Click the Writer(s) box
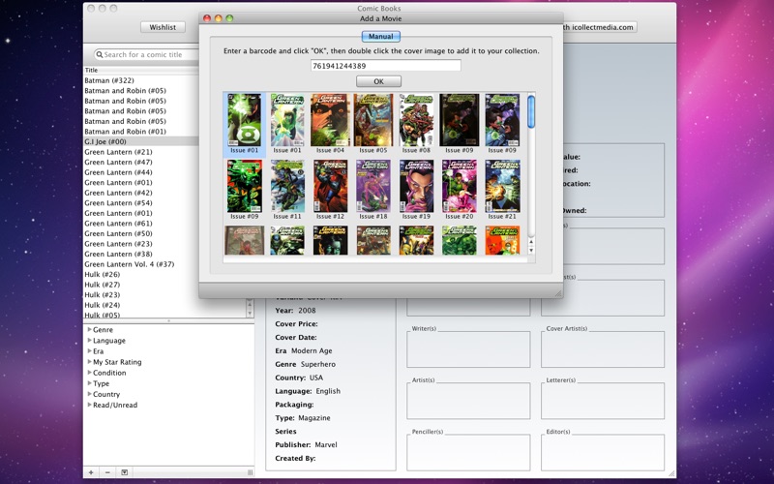 [x=468, y=349]
